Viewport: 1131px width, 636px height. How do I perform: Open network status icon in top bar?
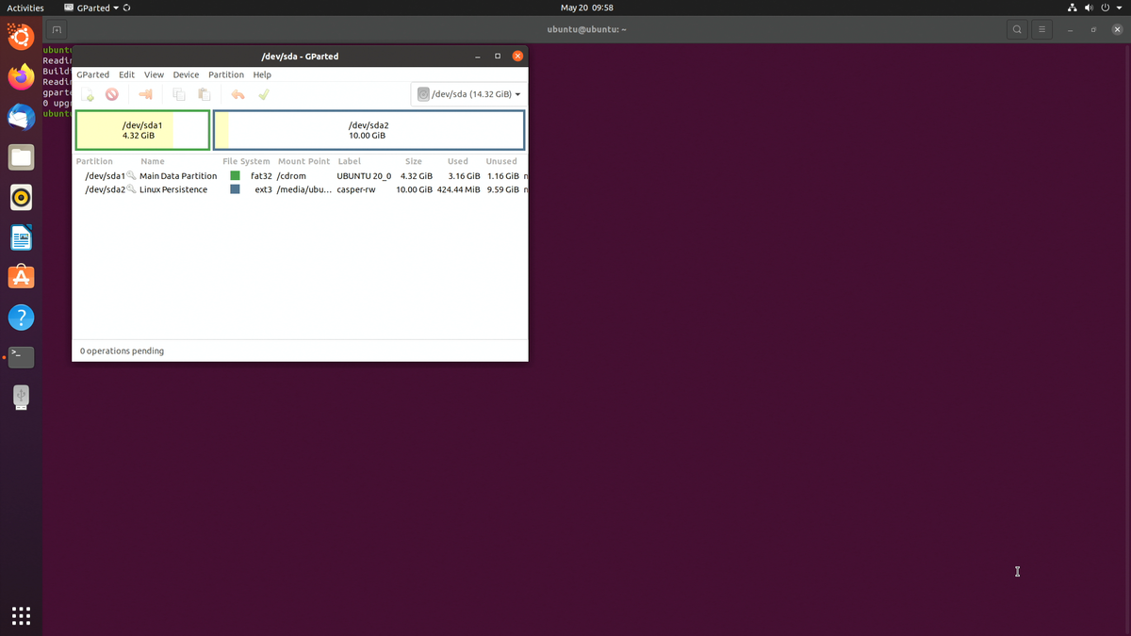pyautogui.click(x=1073, y=8)
